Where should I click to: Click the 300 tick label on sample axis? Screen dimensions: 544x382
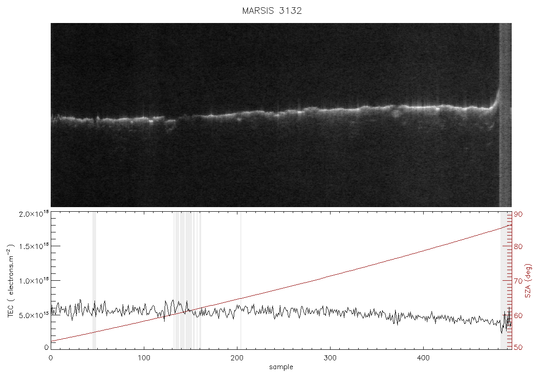(330, 358)
